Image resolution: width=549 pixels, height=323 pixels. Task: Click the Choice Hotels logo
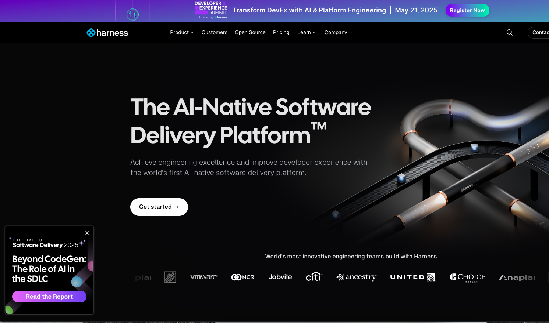pyautogui.click(x=467, y=277)
